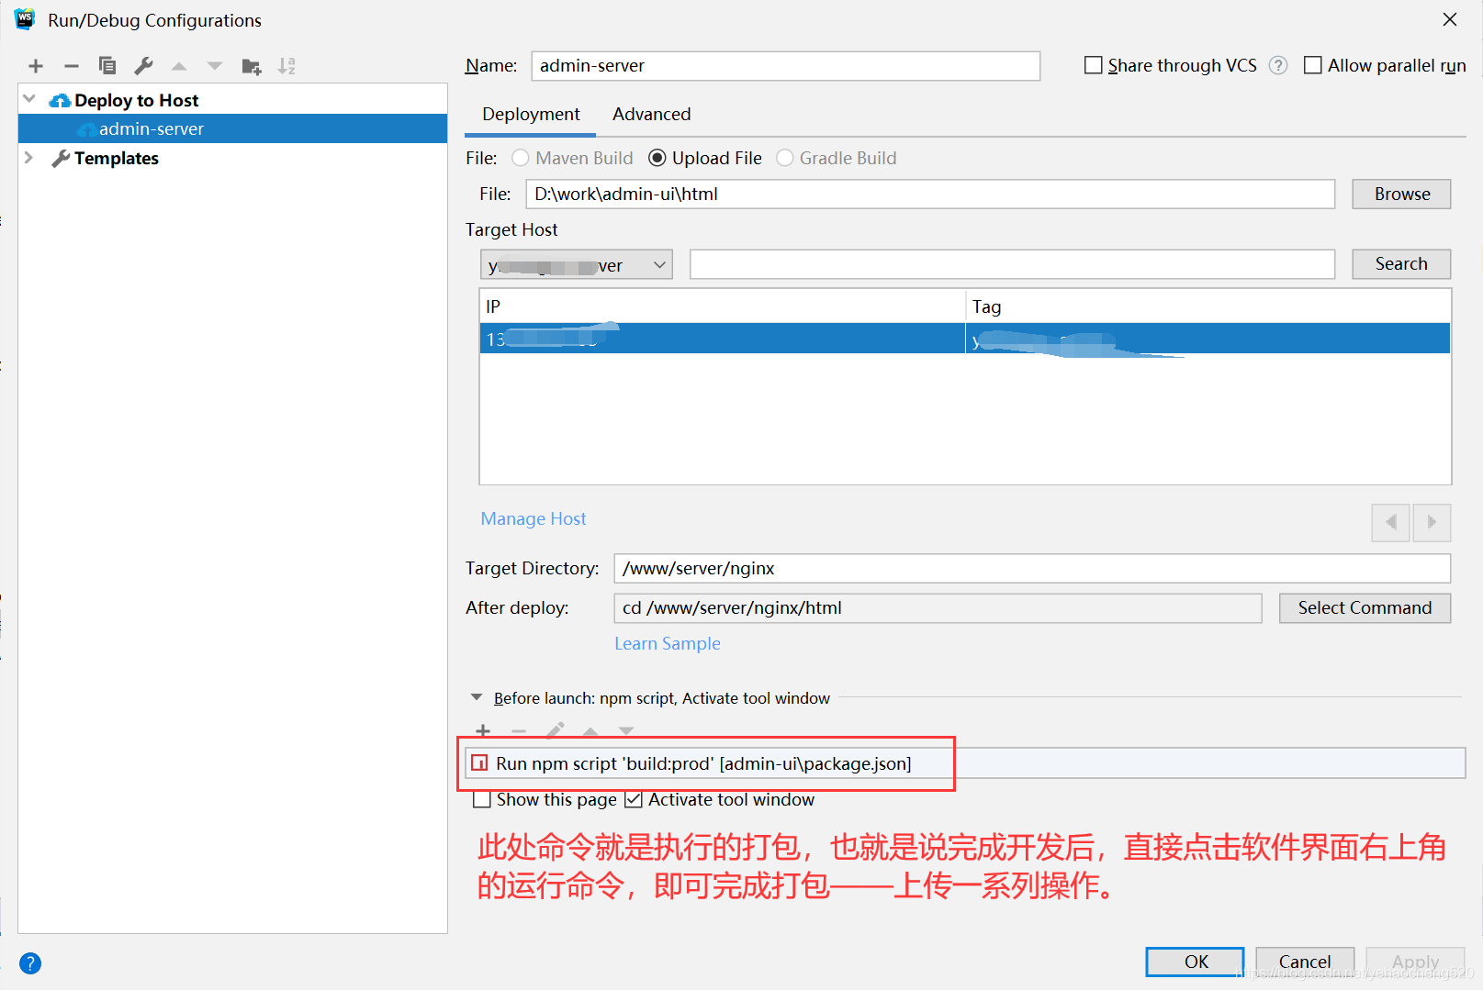Click the IP column header
The image size is (1483, 990).
tap(722, 306)
